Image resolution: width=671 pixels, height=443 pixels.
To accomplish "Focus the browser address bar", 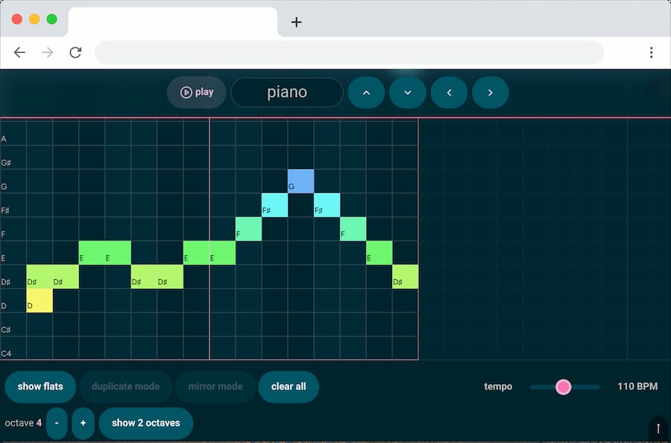I will [x=349, y=53].
